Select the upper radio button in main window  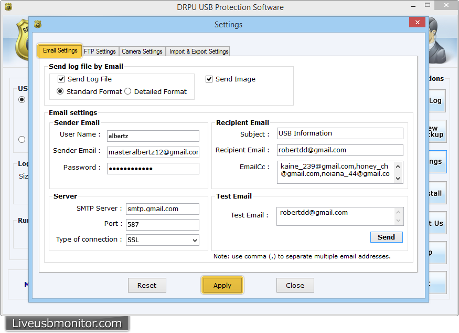22,100
